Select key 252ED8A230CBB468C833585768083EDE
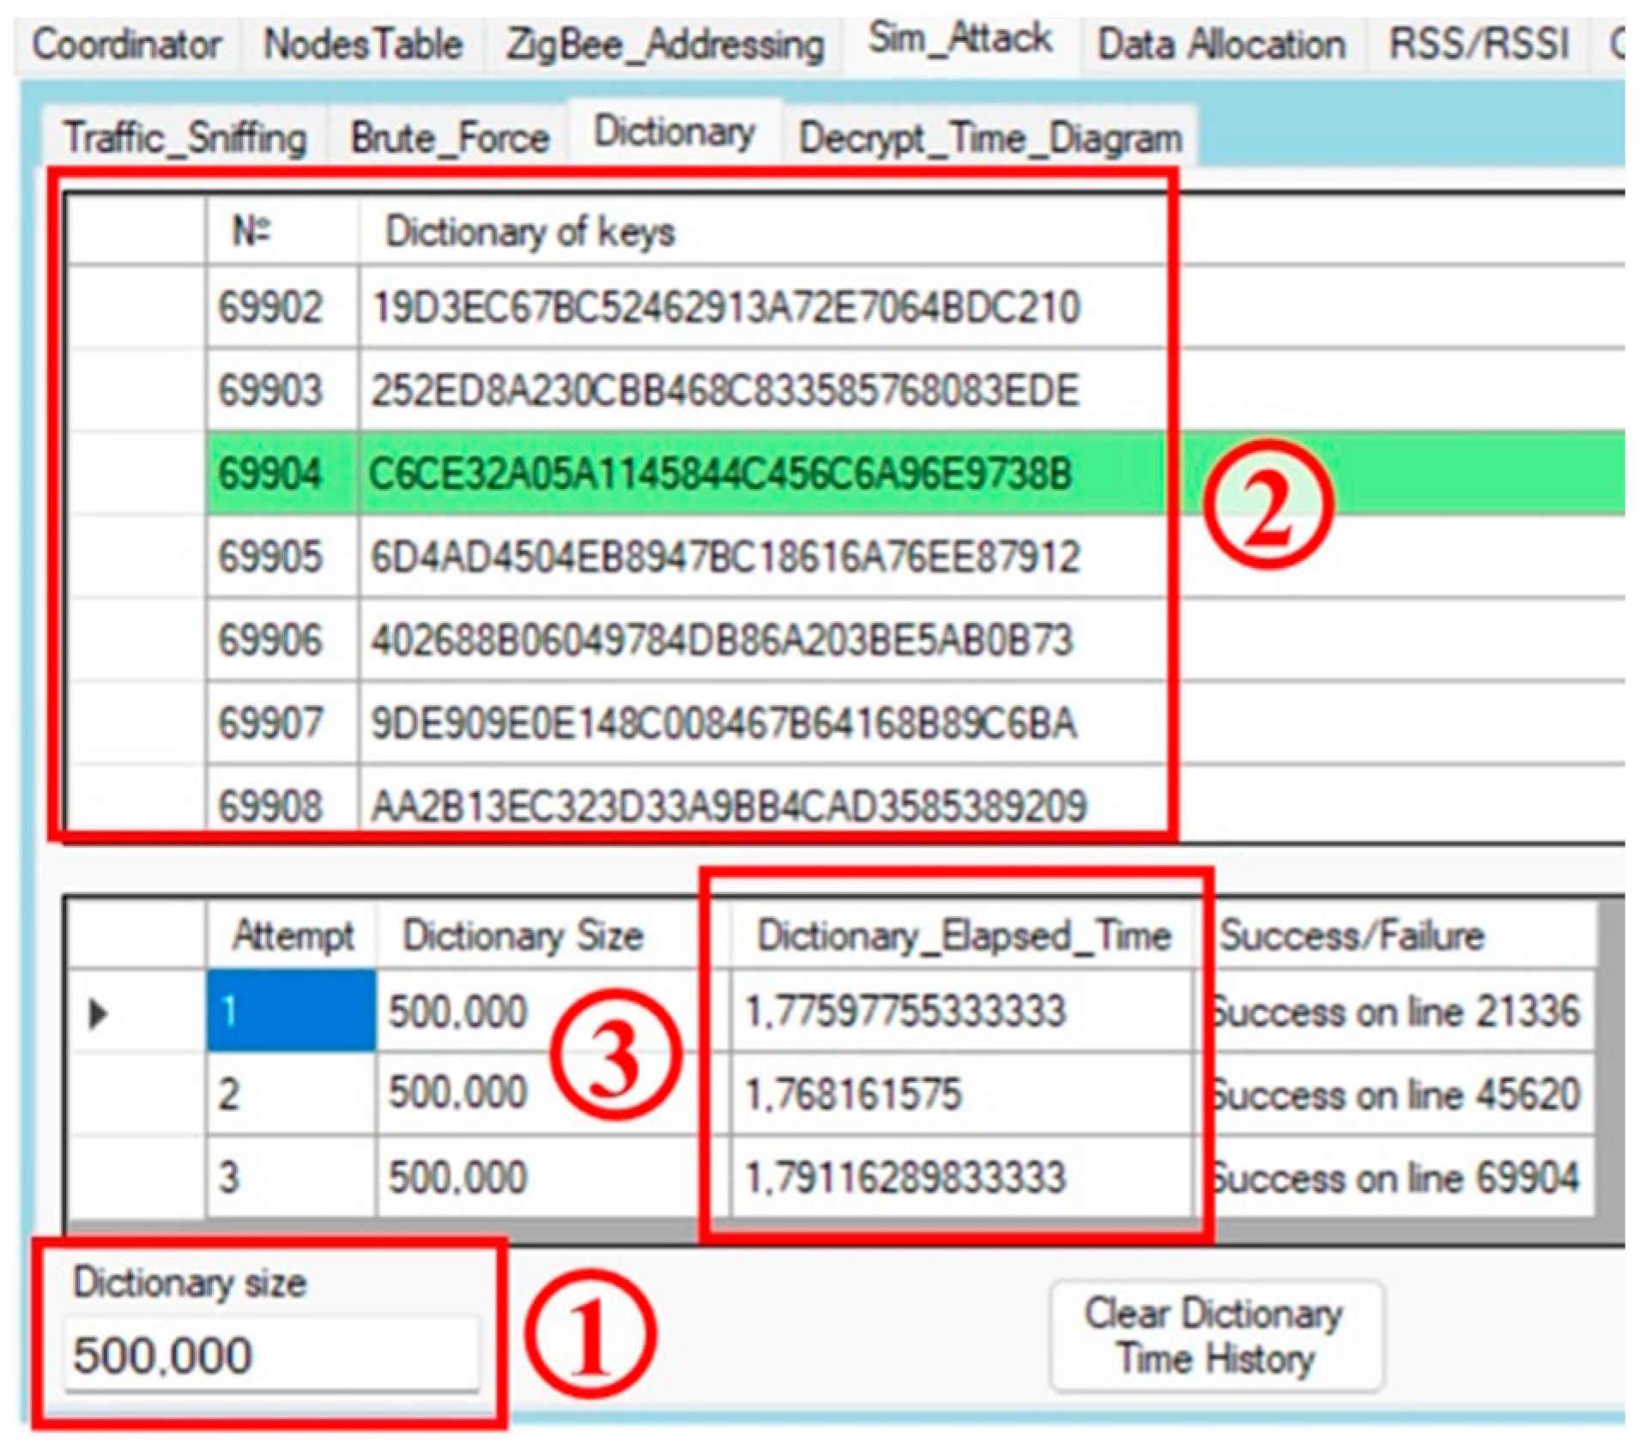 (x=725, y=390)
